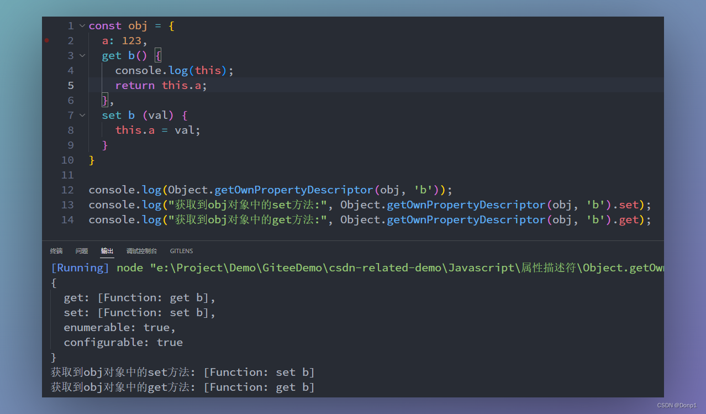Image resolution: width=706 pixels, height=414 pixels.
Task: Click line number 14 in the gutter
Action: click(67, 219)
